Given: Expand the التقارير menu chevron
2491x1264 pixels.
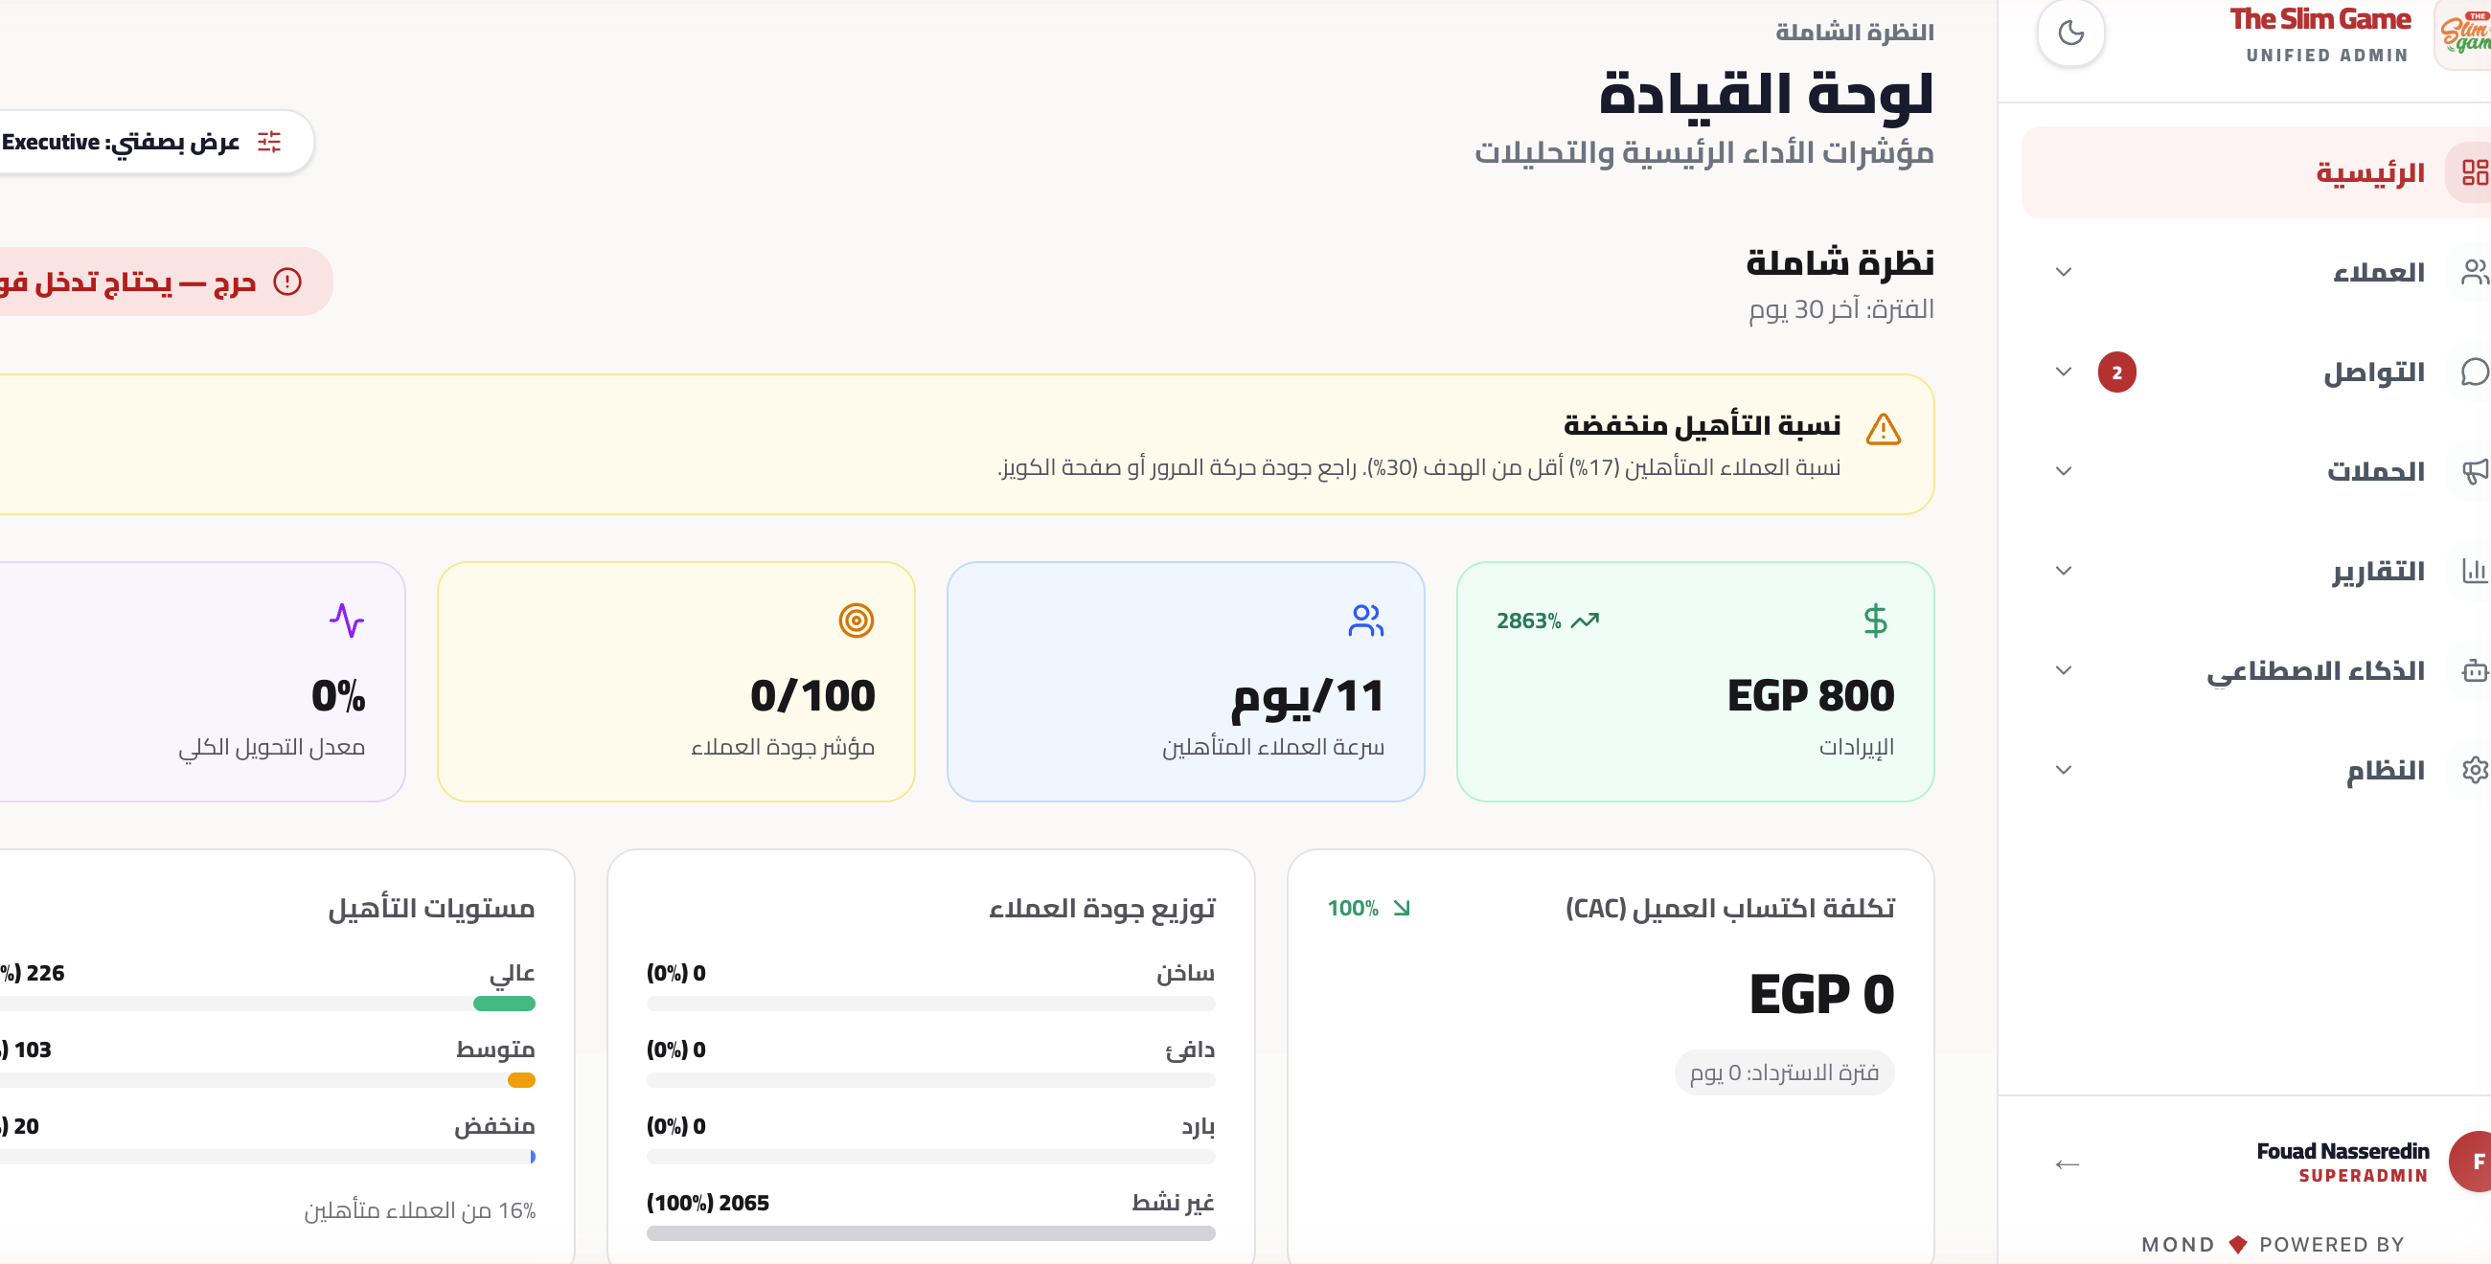Looking at the screenshot, I should [x=2064, y=571].
